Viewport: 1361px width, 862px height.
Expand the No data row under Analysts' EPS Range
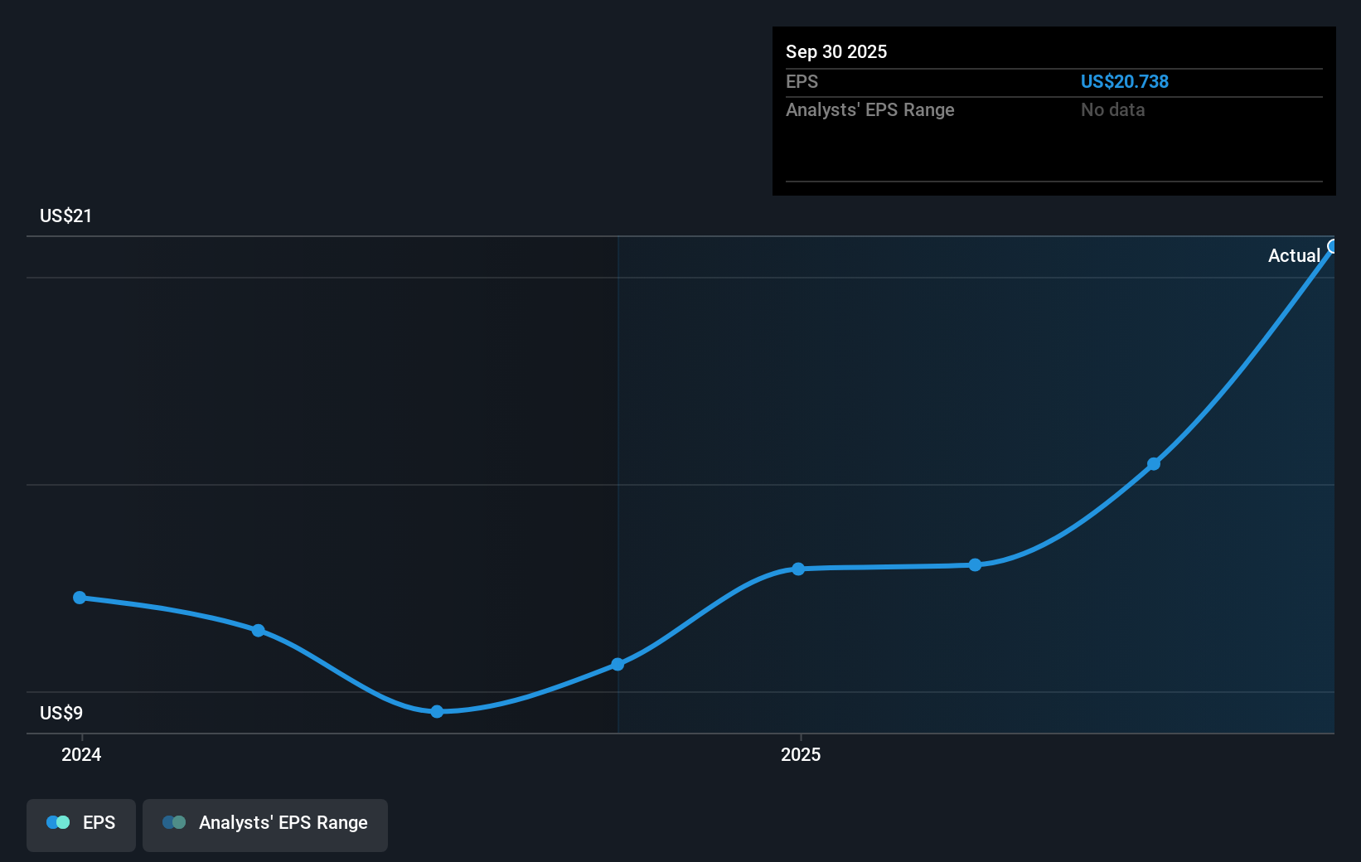tap(1113, 109)
